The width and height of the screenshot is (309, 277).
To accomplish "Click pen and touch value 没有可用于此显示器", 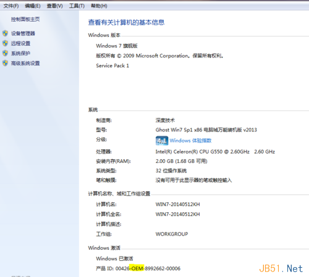I will click(x=193, y=180).
